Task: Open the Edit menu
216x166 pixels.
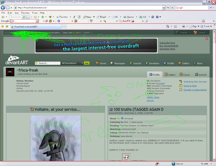Action: pyautogui.click(x=10, y=13)
